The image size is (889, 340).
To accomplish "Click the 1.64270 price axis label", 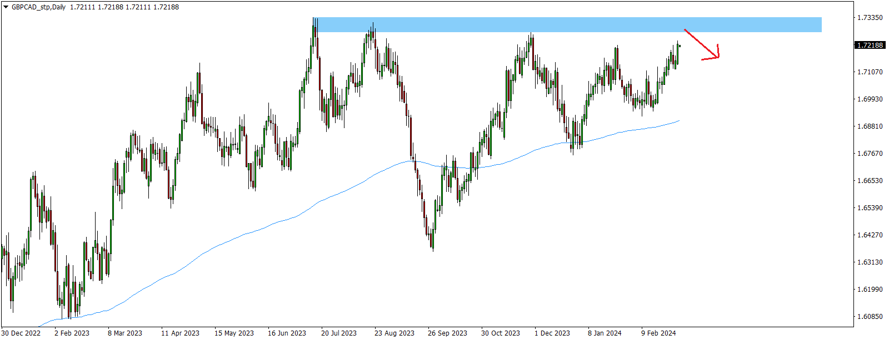I will (x=870, y=235).
